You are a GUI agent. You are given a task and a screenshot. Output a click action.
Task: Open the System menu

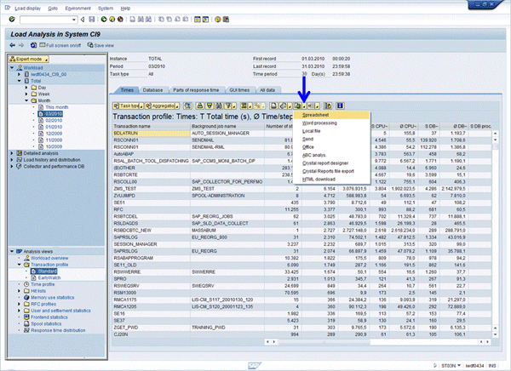pos(106,9)
